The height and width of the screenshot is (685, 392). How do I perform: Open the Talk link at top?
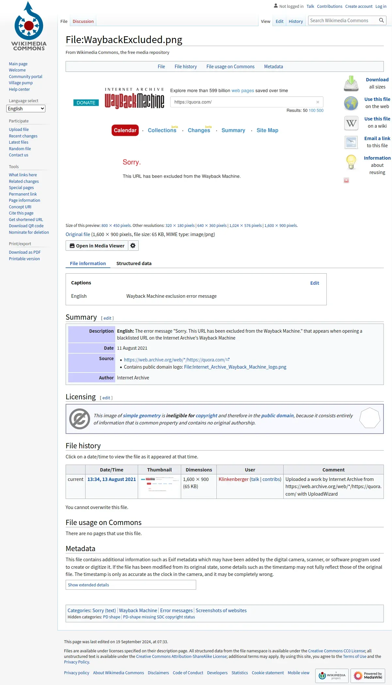click(x=310, y=6)
